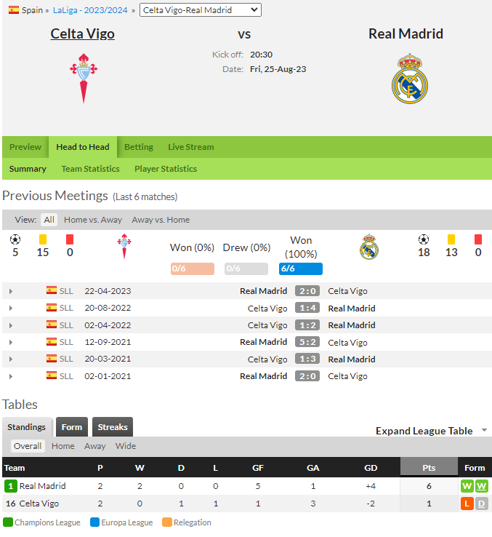This screenshot has height=537, width=492.
Task: Click the Spain flag icon in breadcrumb
Action: [14, 10]
